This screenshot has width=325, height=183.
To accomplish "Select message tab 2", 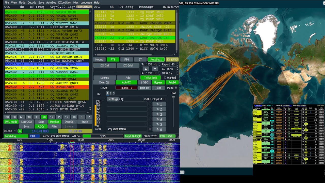I will point(110,94).
